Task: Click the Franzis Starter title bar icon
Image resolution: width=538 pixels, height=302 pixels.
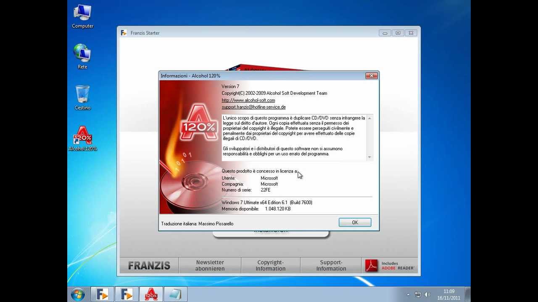Action: click(124, 33)
